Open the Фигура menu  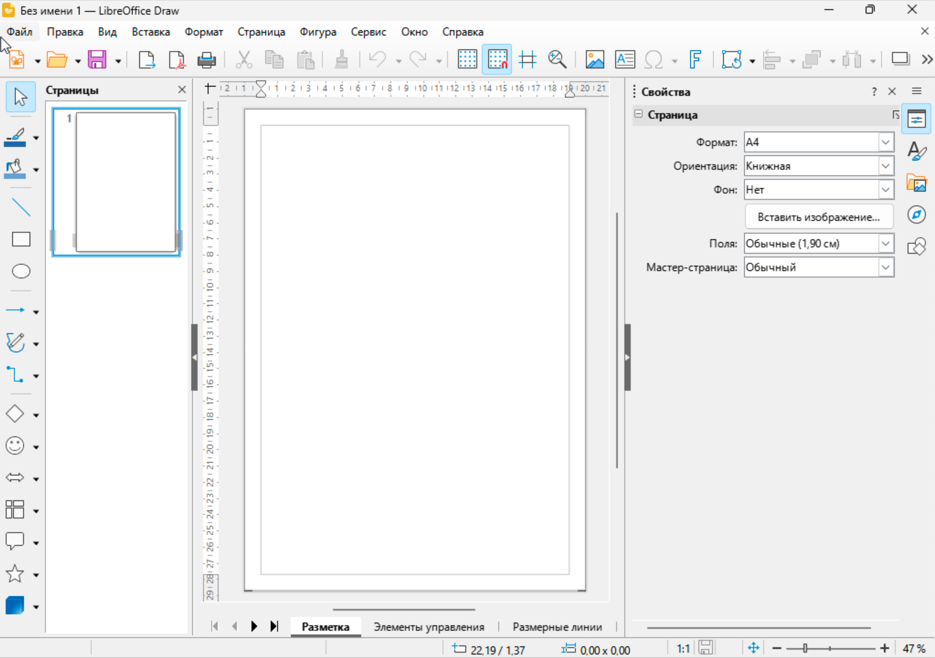(318, 32)
